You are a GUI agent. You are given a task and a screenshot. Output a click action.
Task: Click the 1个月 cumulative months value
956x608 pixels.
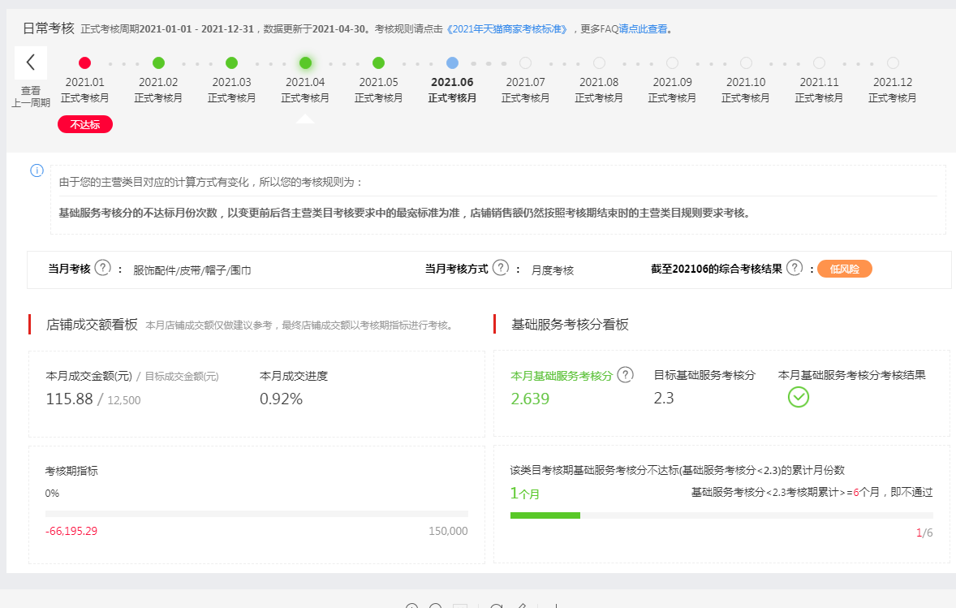[x=525, y=494]
